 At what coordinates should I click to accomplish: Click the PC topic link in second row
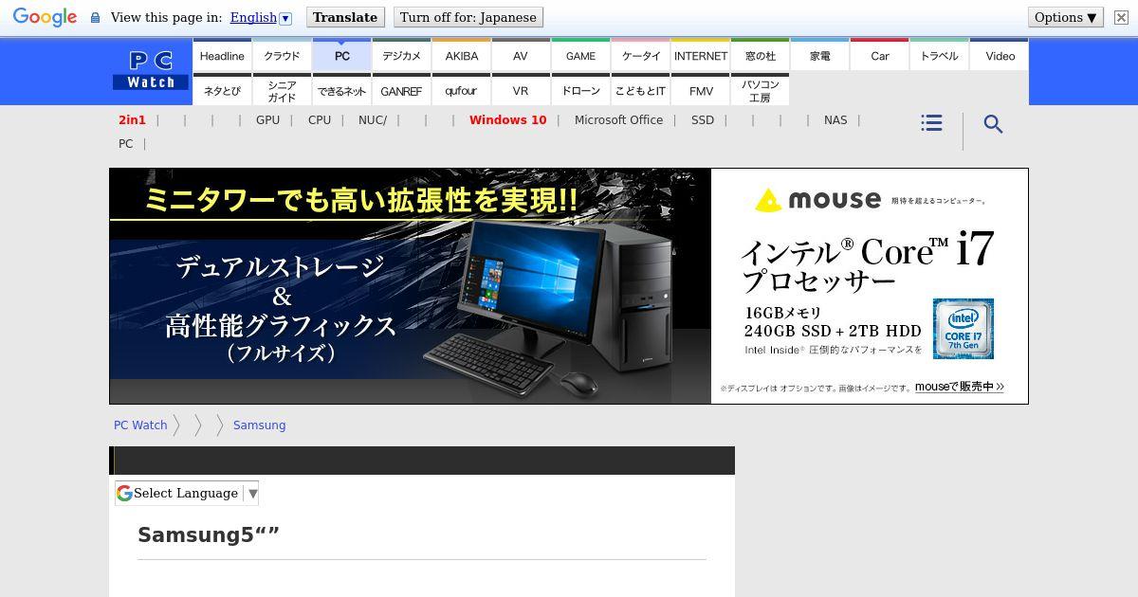point(125,144)
